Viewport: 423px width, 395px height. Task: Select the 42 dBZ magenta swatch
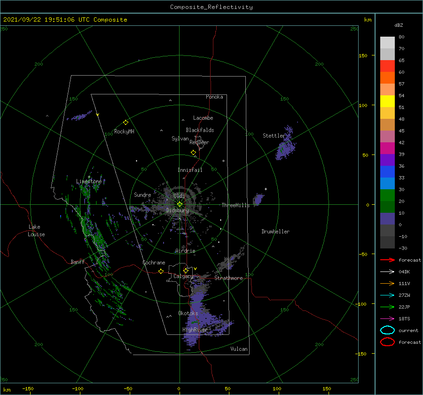coord(387,148)
